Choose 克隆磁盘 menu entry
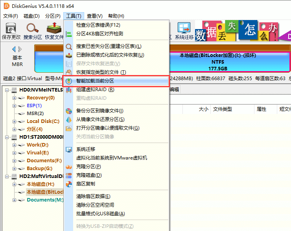This screenshot has width=291, height=231. 116,175
